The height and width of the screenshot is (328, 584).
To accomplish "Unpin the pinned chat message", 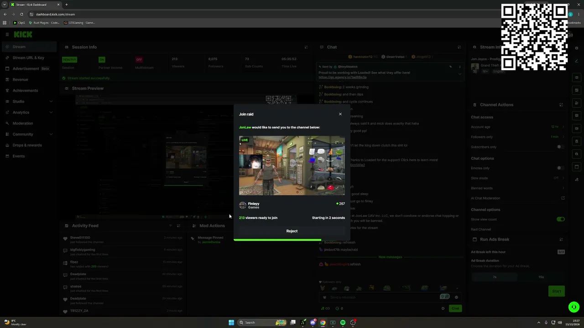I will 450,67.
